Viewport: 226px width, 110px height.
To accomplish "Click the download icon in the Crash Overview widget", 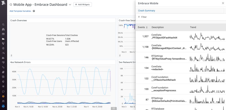I will pyautogui.click(x=11, y=55).
